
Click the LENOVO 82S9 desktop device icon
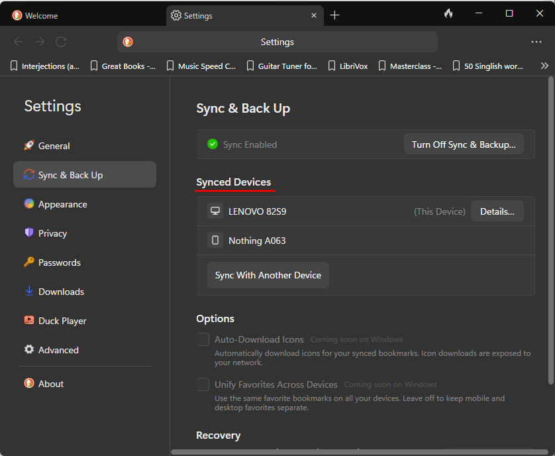(215, 211)
